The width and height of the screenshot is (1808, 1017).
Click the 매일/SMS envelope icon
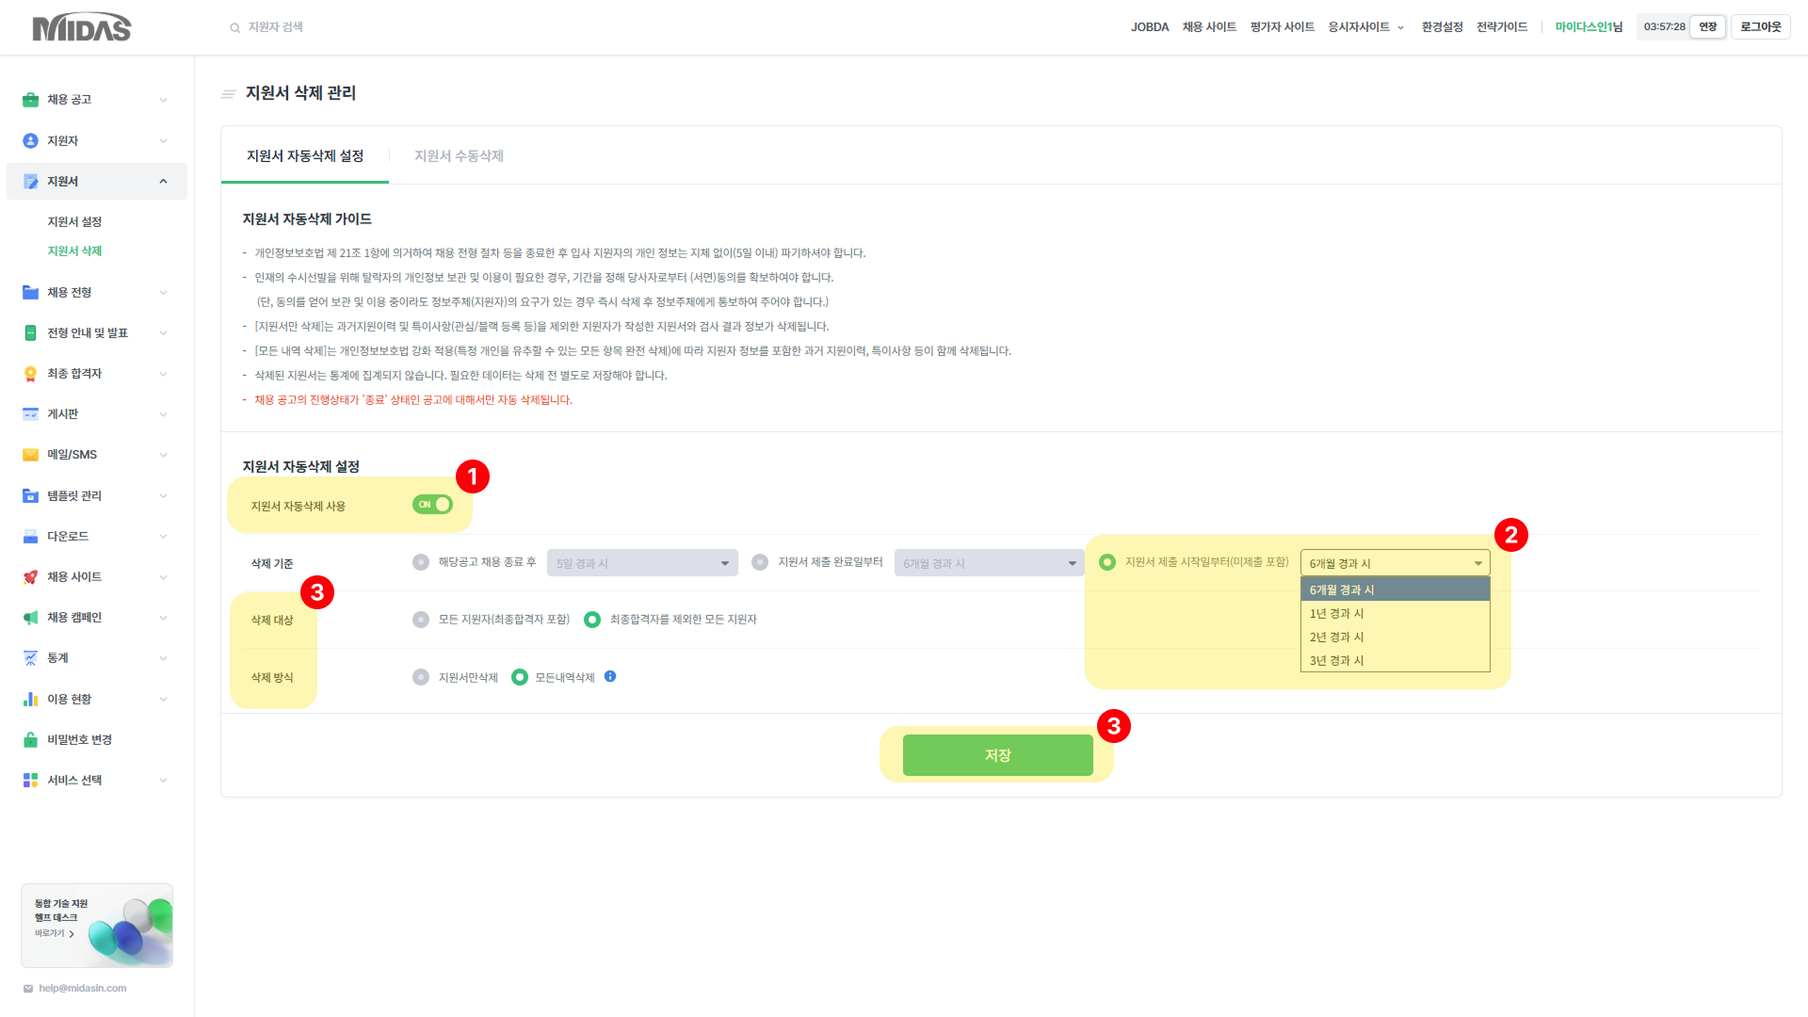(30, 455)
